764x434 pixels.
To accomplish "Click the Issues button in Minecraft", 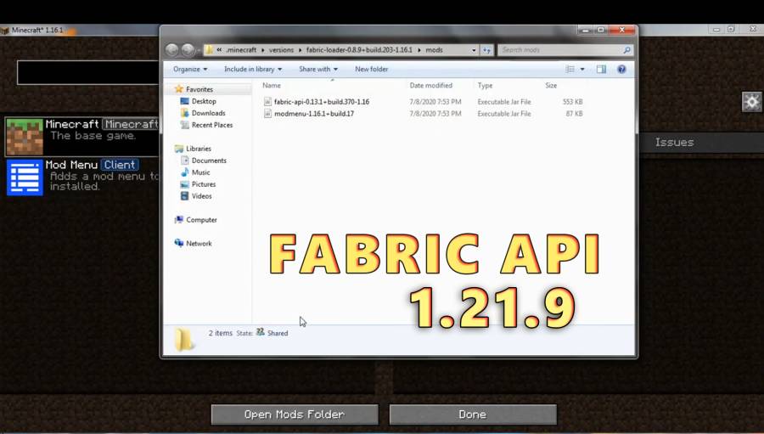I will 674,143.
